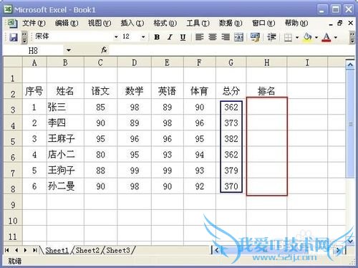Select cell containing 店小二
This screenshot has width=358, height=268.
(x=65, y=154)
